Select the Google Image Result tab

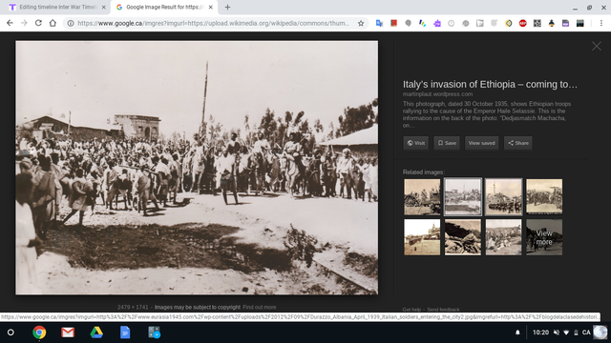tap(163, 7)
